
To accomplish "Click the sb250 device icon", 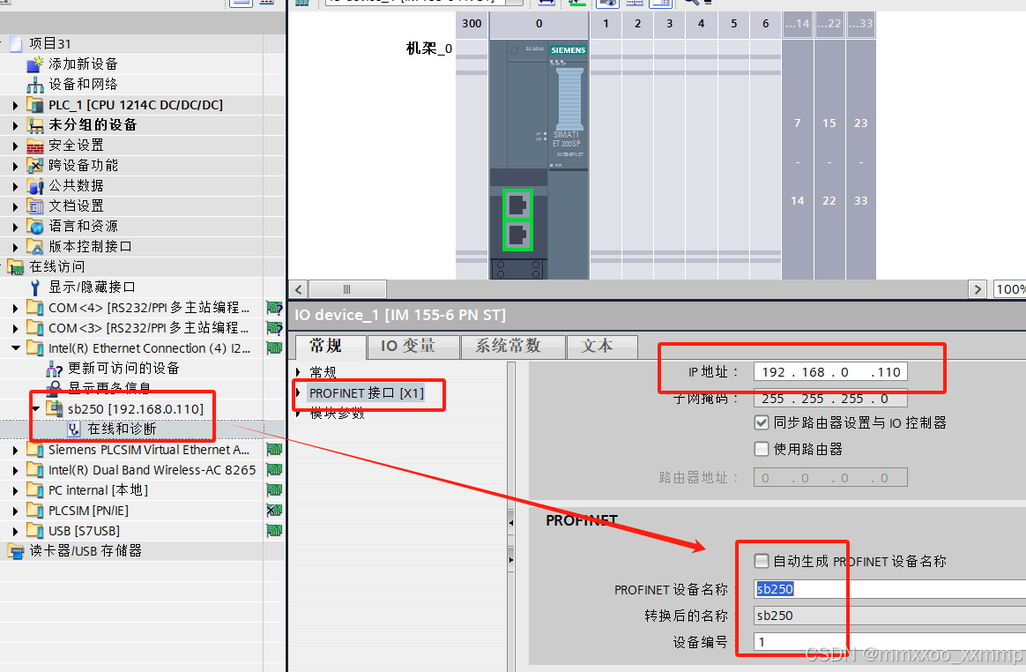I will pyautogui.click(x=55, y=409).
